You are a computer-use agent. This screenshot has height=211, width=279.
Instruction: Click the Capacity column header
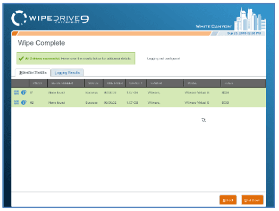pyautogui.click(x=136, y=83)
